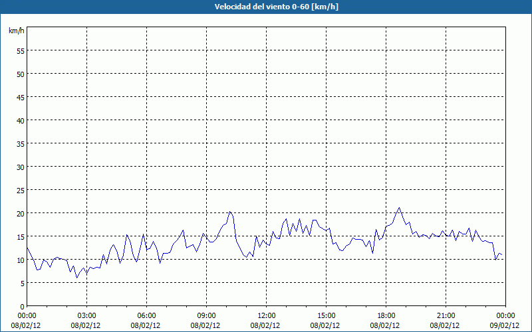532x332 pixels.
Task: Click the 'km/h' y-axis unit label
Action: click(17, 31)
